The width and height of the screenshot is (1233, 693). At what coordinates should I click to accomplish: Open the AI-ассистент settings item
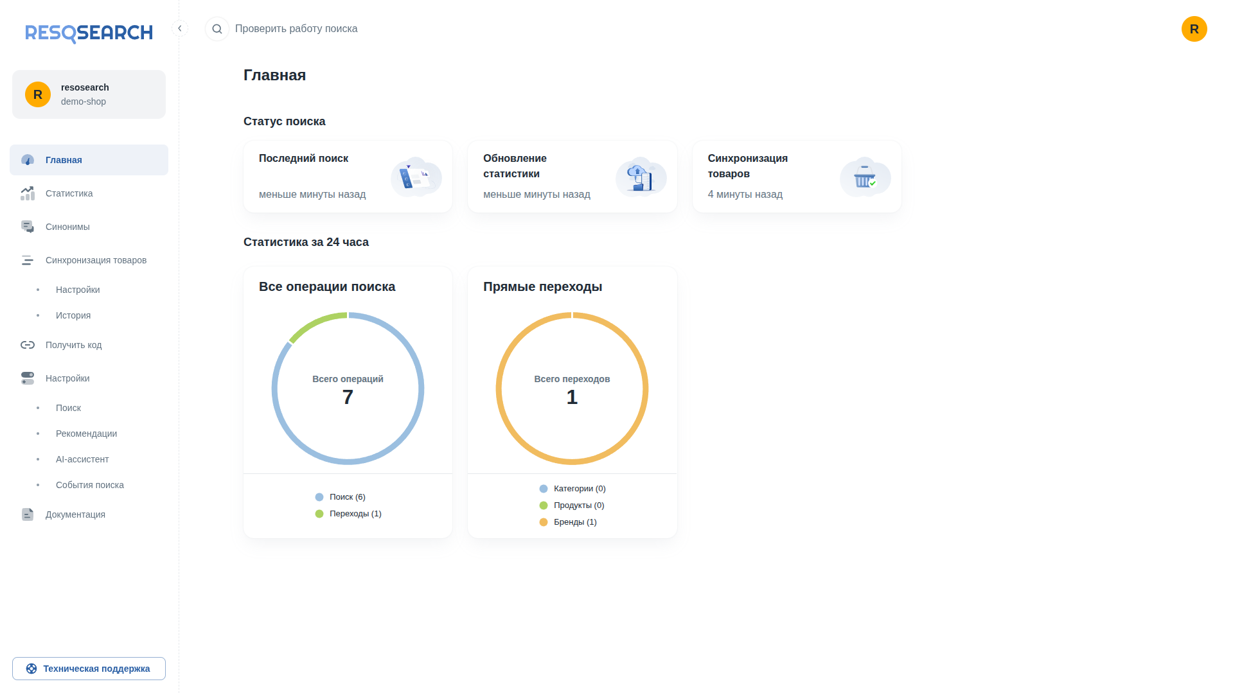tap(82, 459)
